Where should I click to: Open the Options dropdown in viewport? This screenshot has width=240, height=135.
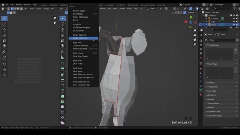point(192,13)
